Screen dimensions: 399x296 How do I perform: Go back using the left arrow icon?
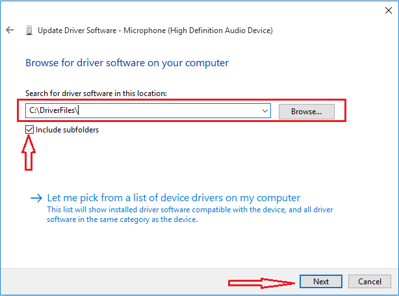click(x=10, y=30)
